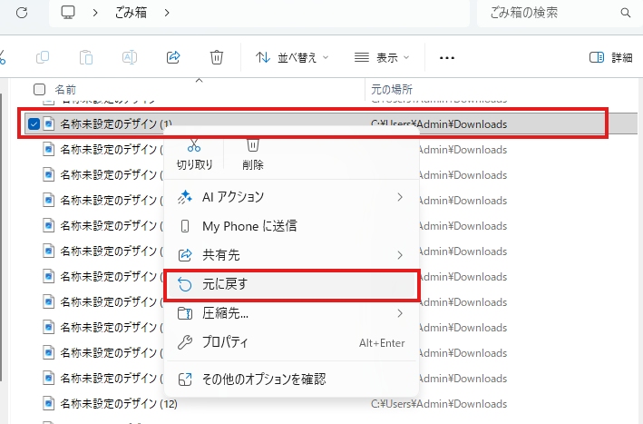Click the Rename toolbar icon

pos(130,57)
